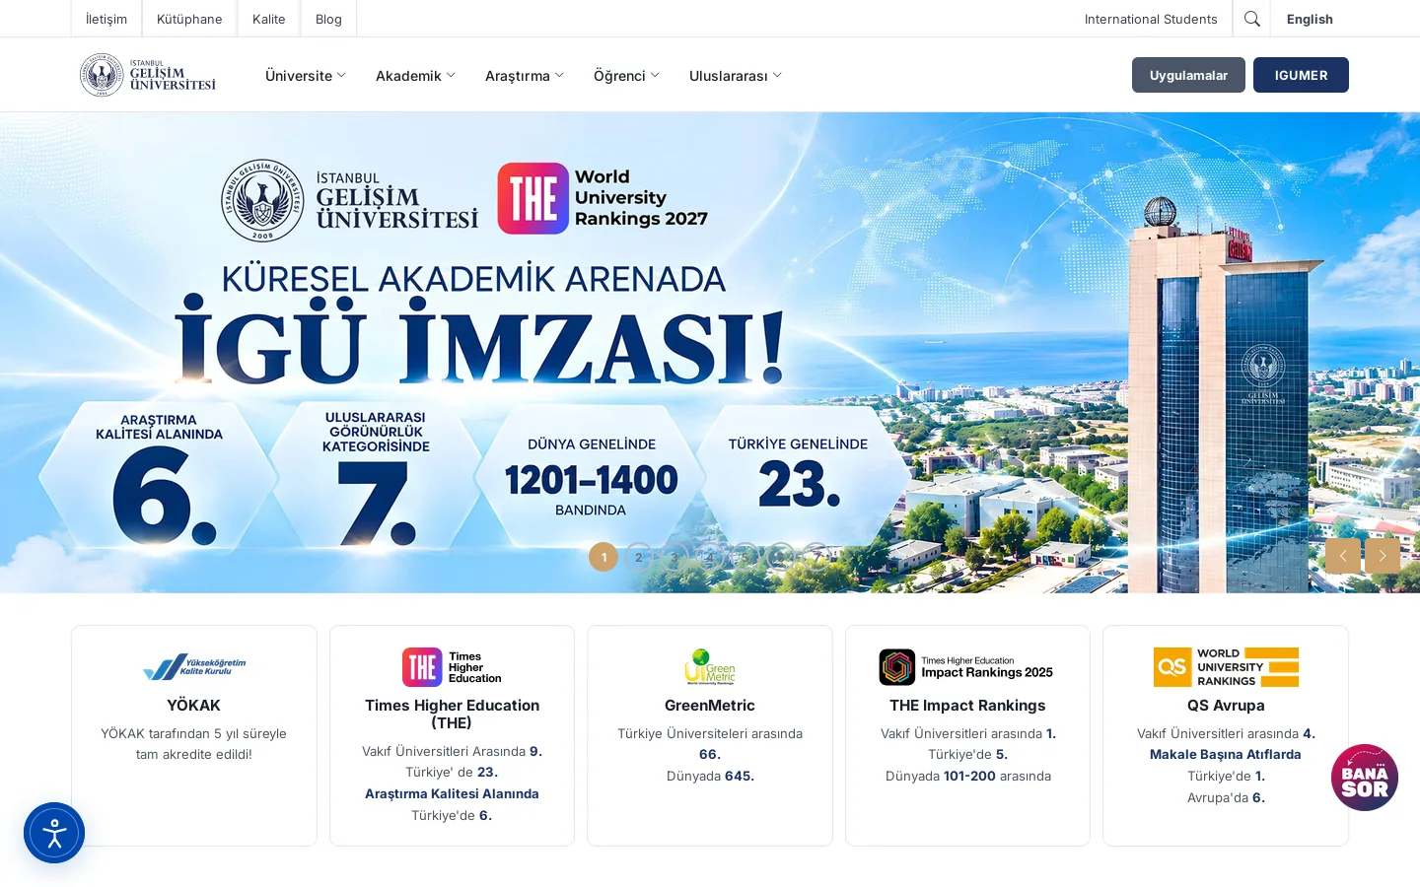The image size is (1420, 887).
Task: Click the YÖKAK card title
Action: (194, 705)
